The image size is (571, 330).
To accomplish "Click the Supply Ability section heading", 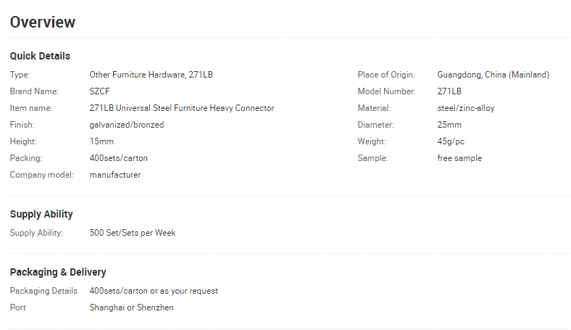I will tap(41, 214).
